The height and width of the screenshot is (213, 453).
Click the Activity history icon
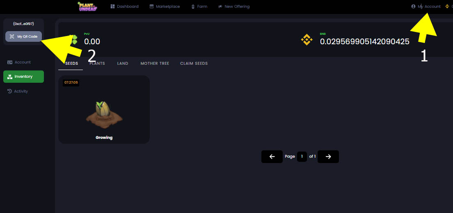[x=9, y=91]
